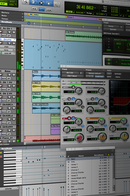Select the AC Guitar audio clip
Screen dimensions: 130x196
click(x=84, y=36)
